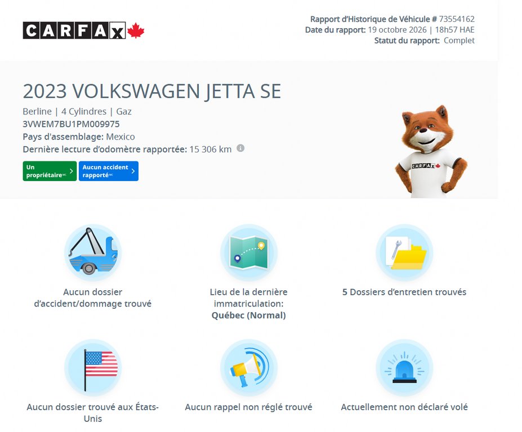
Task: Click the chevron on Aucun accident badge
Action: (133, 171)
